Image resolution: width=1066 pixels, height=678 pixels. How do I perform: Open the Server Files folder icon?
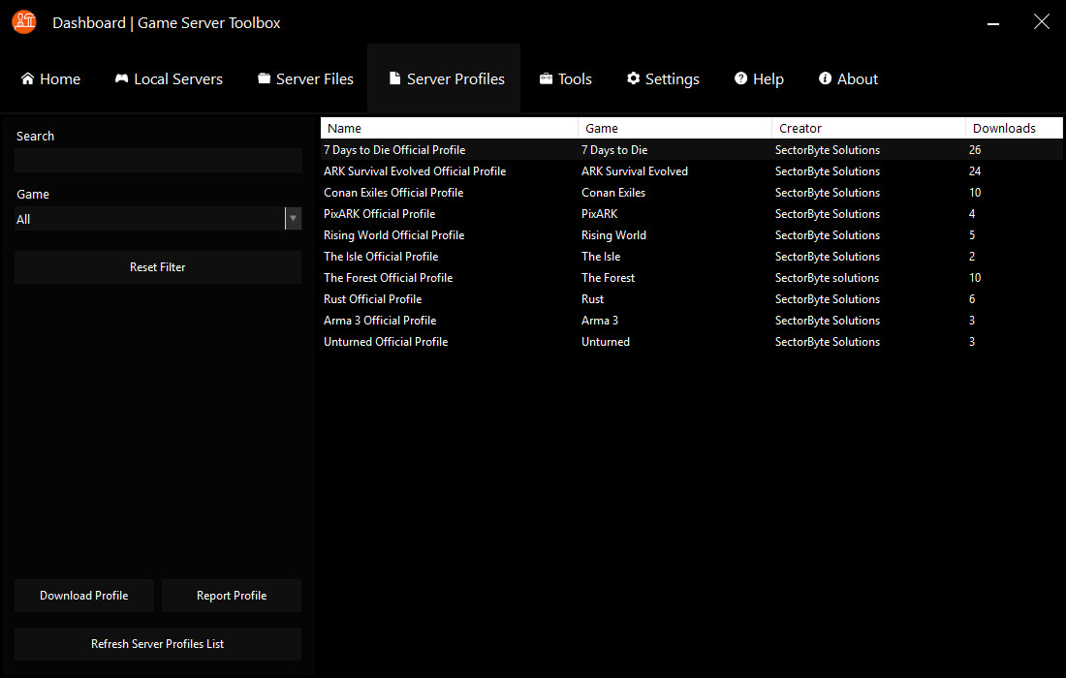[x=263, y=78]
